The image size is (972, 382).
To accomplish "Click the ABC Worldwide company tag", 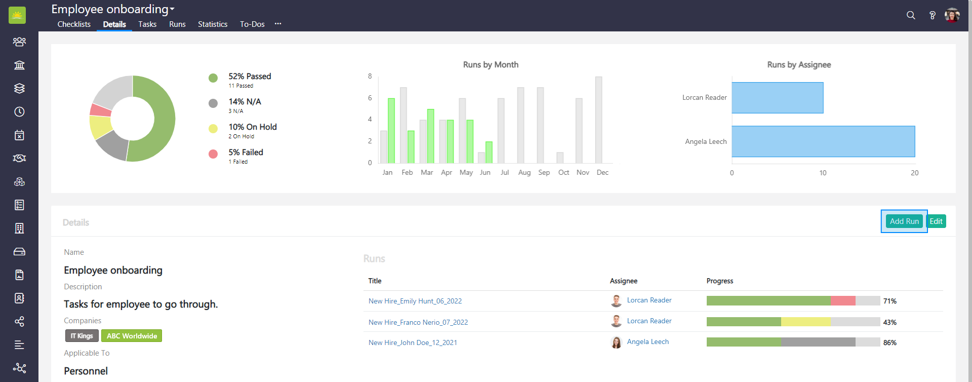I will coord(132,336).
